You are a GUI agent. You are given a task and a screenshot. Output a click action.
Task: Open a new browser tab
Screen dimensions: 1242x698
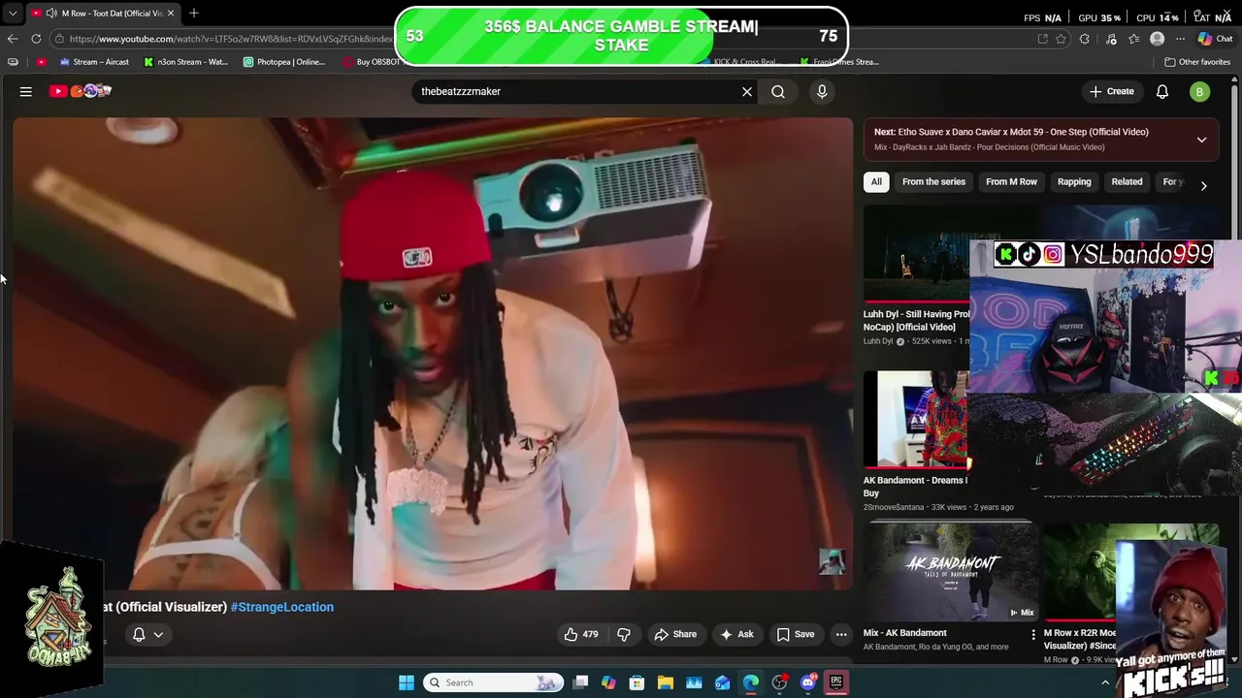(194, 13)
